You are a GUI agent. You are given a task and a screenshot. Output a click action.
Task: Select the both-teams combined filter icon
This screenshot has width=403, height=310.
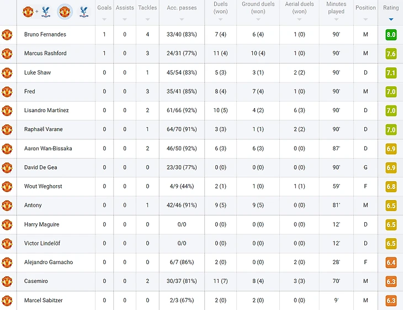[36, 12]
